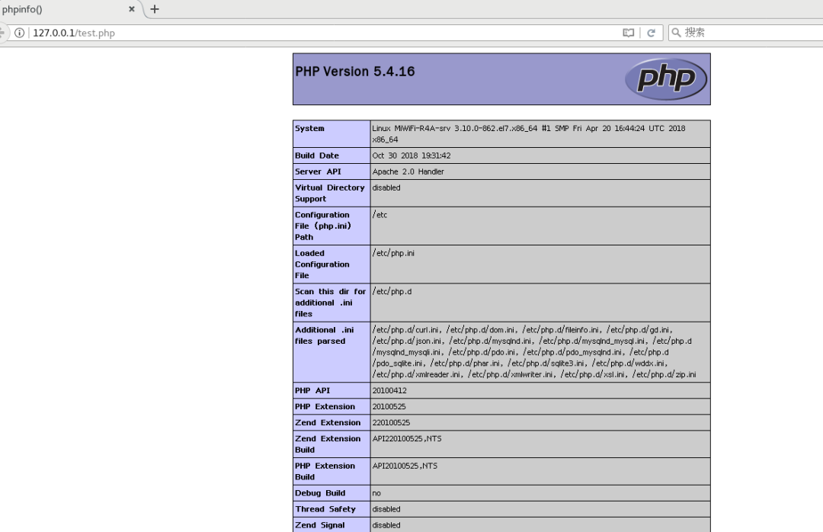Click the Build Date label
Screen dimensions: 823x532
pos(317,155)
